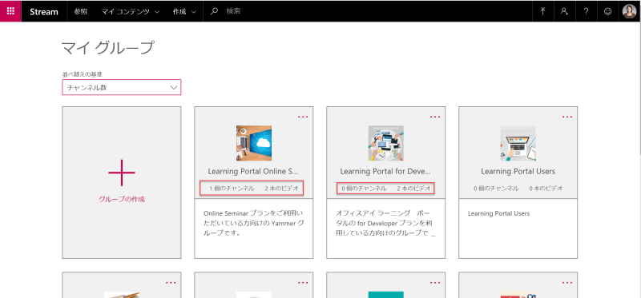Image resolution: width=641 pixels, height=298 pixels.
Task: Click 0 個のチャンネル under for Developer group
Action: 364,189
